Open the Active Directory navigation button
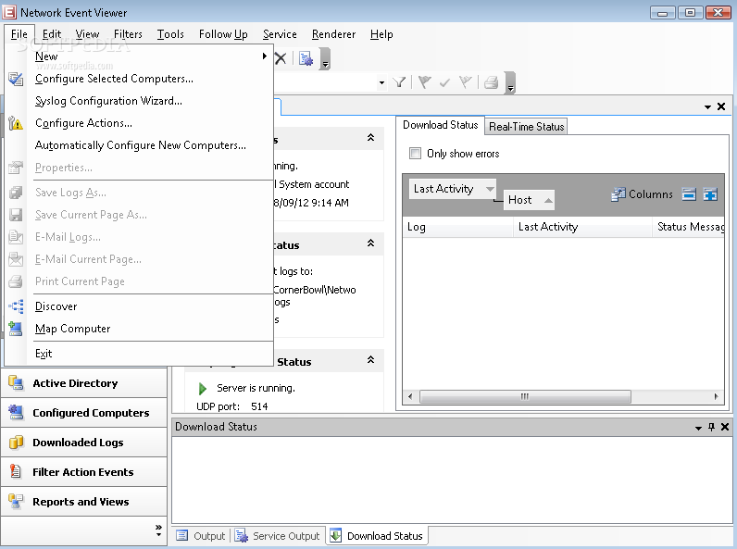 pyautogui.click(x=83, y=383)
